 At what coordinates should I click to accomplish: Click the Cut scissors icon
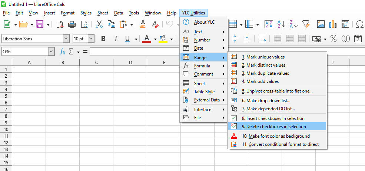coord(99,24)
